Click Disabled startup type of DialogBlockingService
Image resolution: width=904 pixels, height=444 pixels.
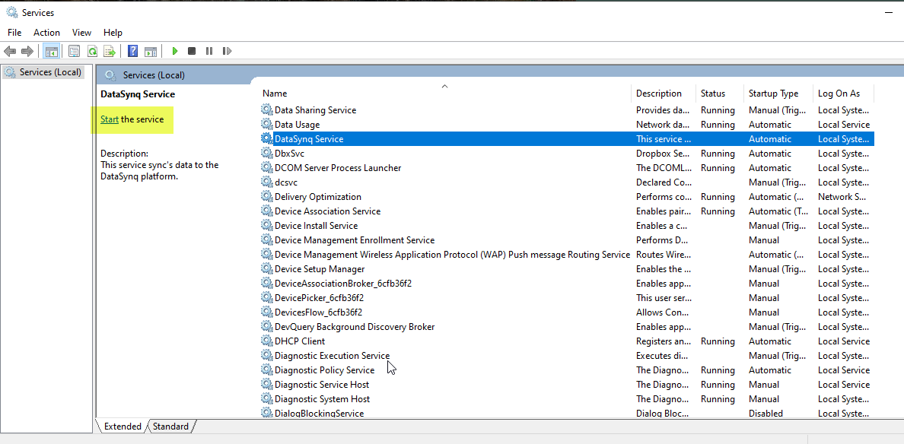coord(766,413)
